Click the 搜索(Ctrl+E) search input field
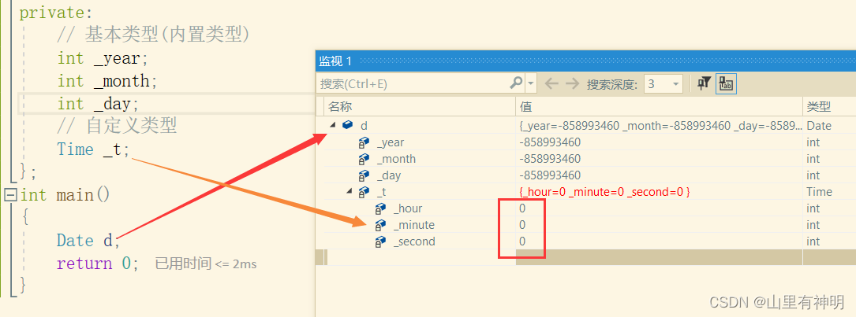Viewport: 856px width, 317px height. pos(421,84)
